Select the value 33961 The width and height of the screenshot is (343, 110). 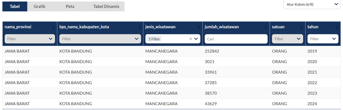click(x=211, y=72)
